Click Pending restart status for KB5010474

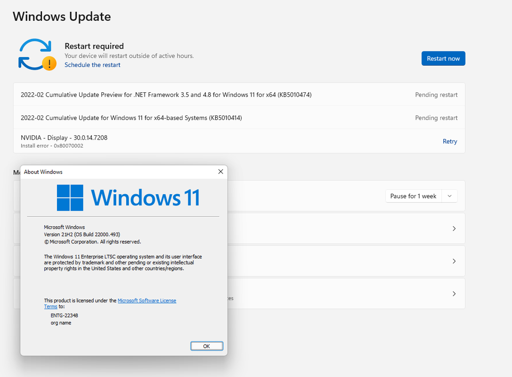[x=436, y=95]
